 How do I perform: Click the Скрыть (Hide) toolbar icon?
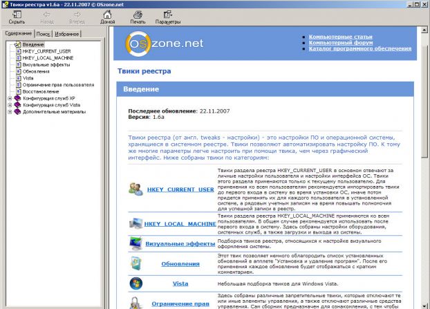click(x=17, y=17)
